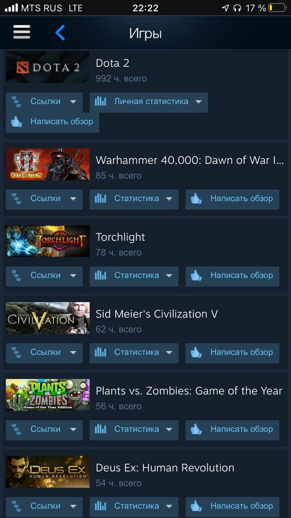Click Написать обзор for Deus Ex
The width and height of the screenshot is (291, 518).
point(232,507)
